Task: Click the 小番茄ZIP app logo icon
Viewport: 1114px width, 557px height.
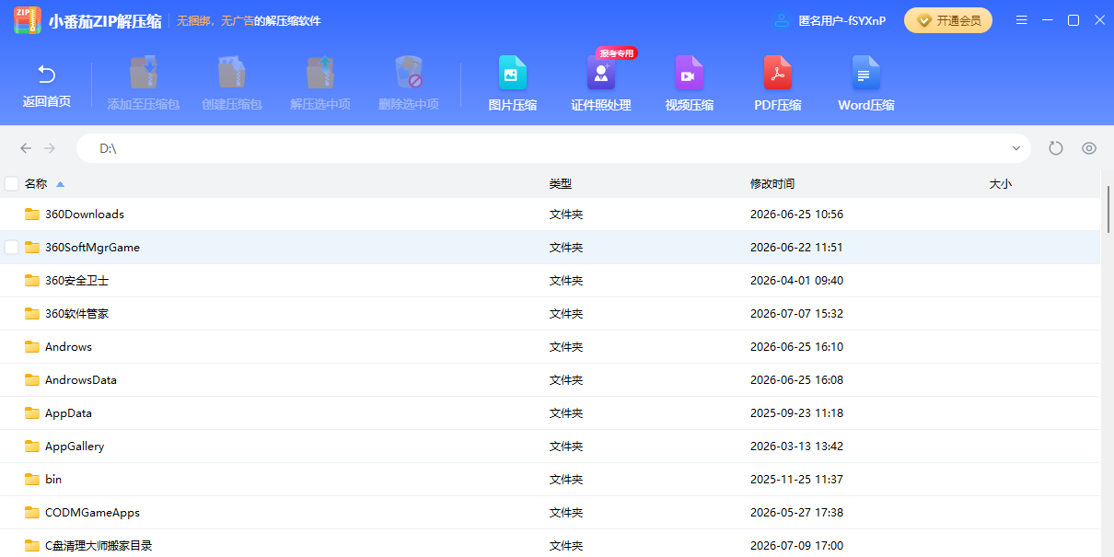Action: (28, 20)
